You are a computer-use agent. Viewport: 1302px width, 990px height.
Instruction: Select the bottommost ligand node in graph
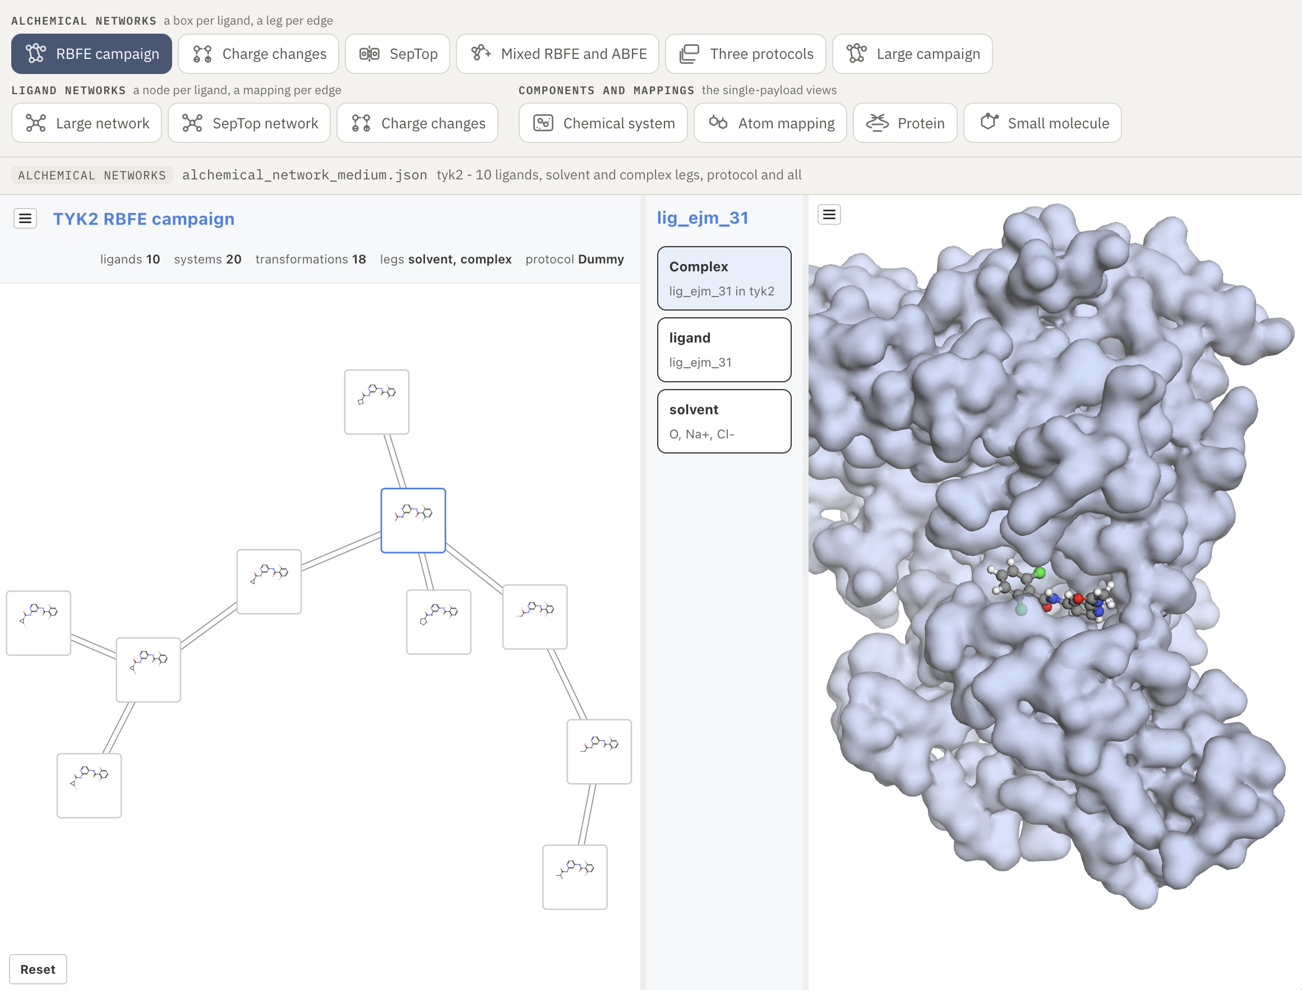click(575, 877)
